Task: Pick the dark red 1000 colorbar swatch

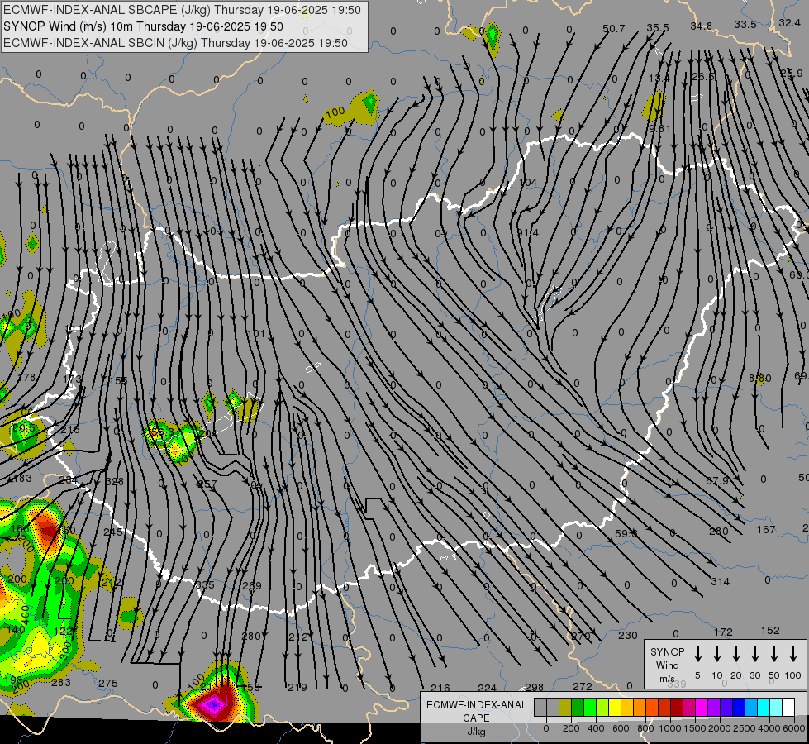Action: point(677,707)
